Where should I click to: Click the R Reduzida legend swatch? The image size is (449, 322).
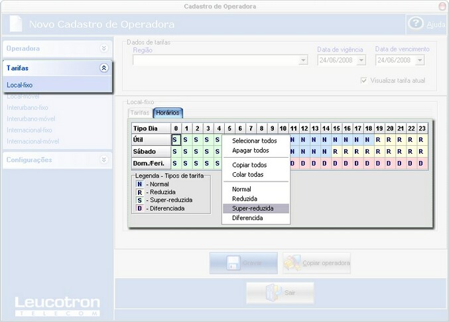click(x=140, y=192)
